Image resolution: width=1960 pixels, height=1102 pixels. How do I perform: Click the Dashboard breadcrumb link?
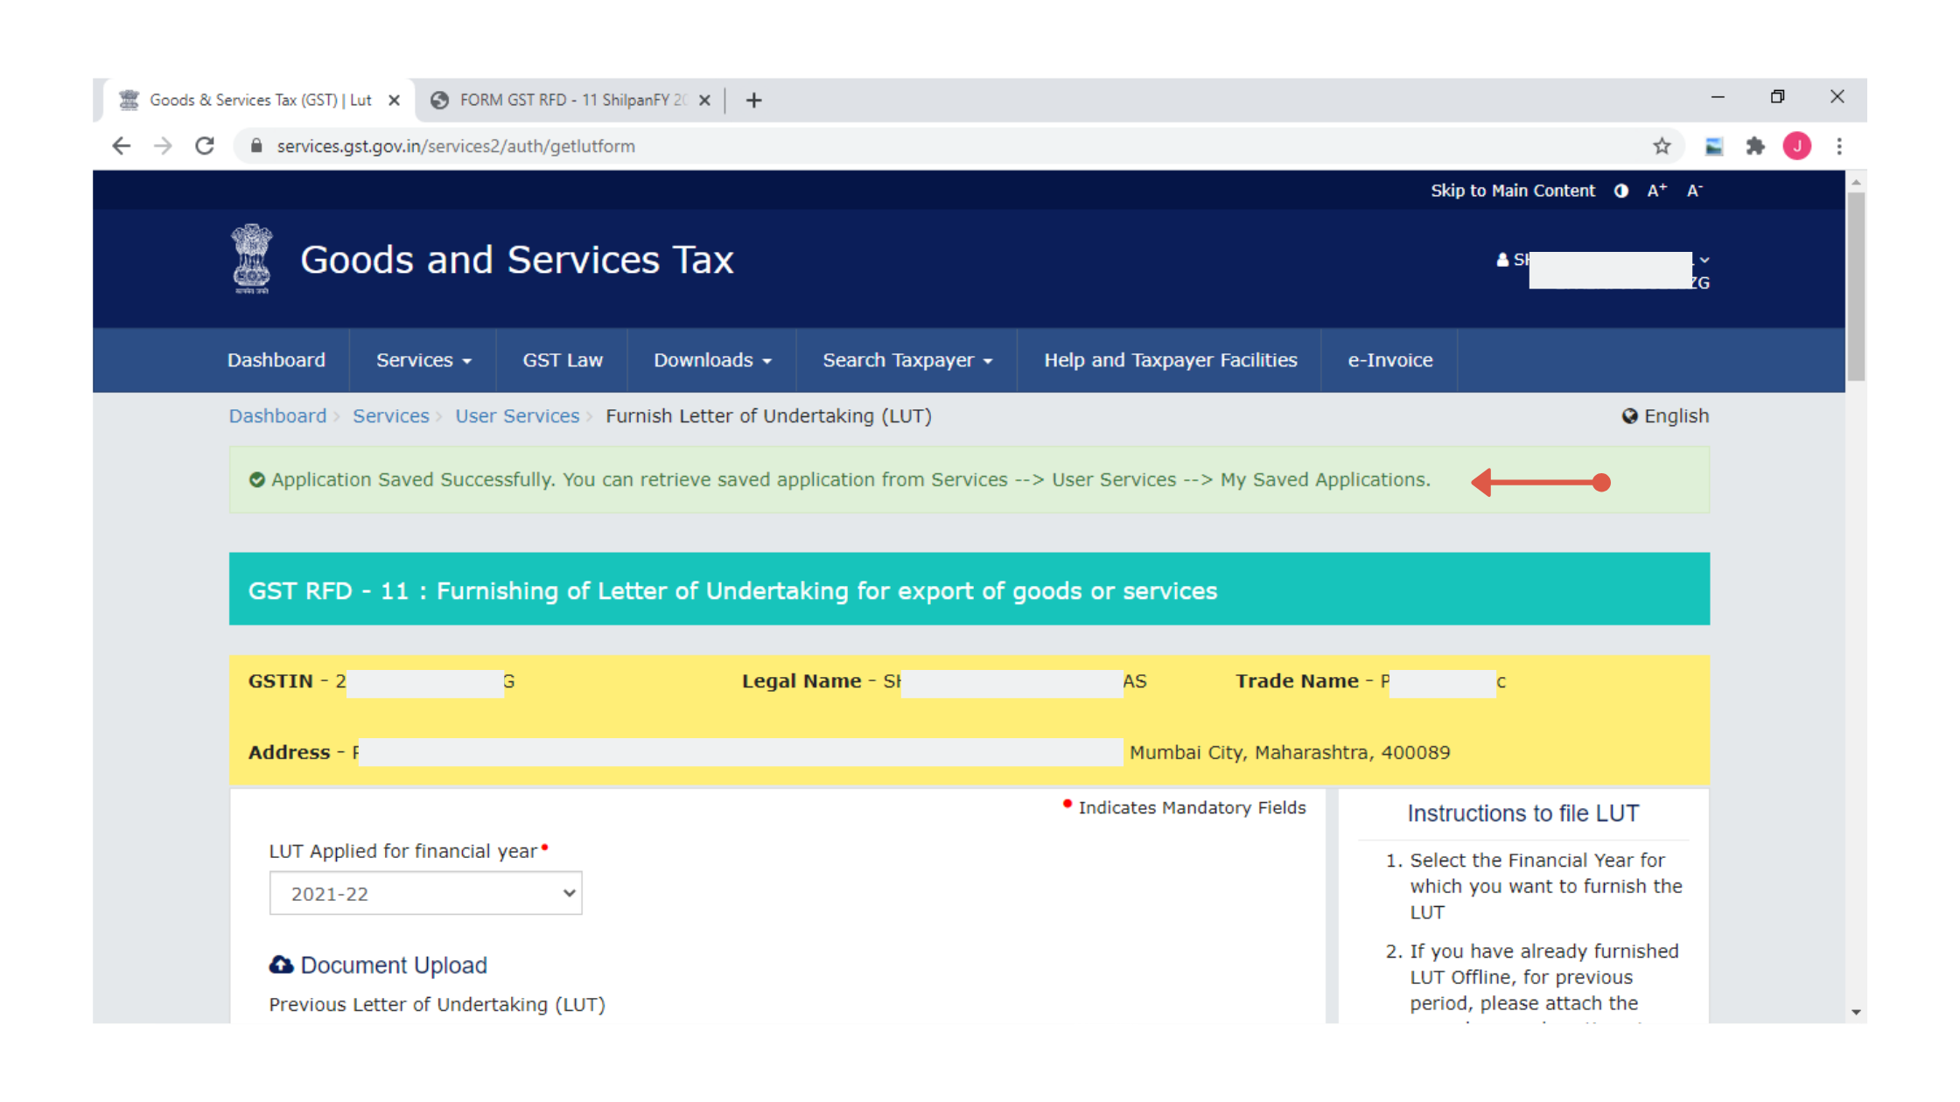pos(277,416)
